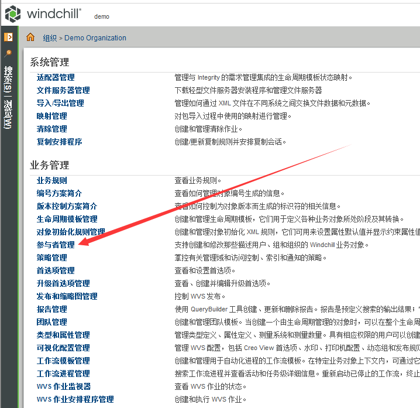Image resolution: width=420 pixels, height=408 pixels.
Task: Open 生命周期模板管理 link
Action: click(x=67, y=219)
